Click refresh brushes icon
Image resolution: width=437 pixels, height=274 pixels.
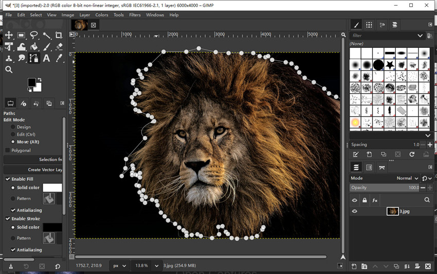[x=412, y=154]
